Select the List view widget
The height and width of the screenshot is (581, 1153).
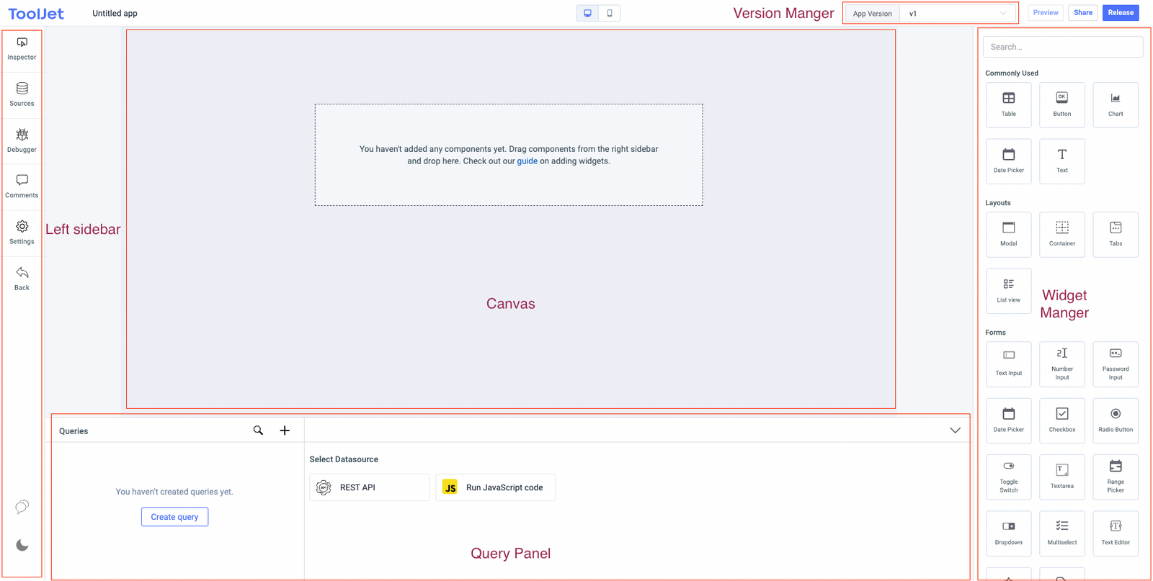[1009, 291]
